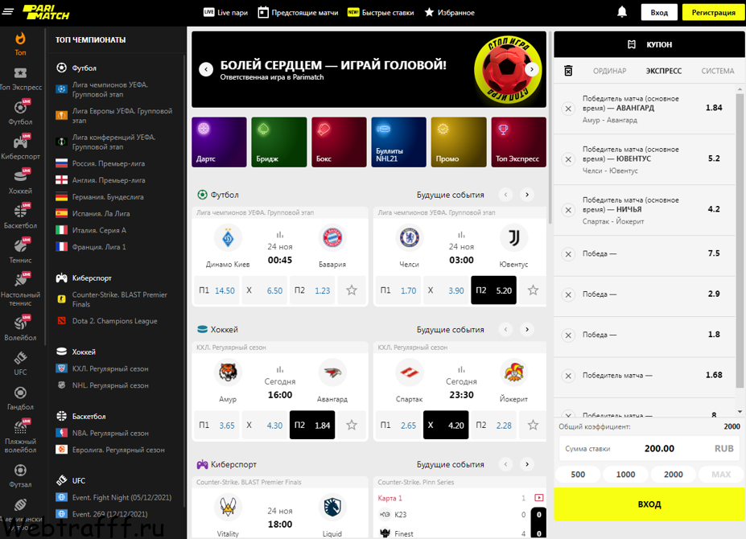Click the Регистрация button
This screenshot has height=539, width=746.
tap(713, 12)
